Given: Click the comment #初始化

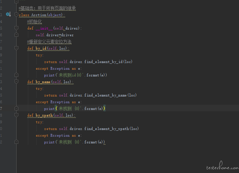Looking at the screenshot, I should point(35,22).
